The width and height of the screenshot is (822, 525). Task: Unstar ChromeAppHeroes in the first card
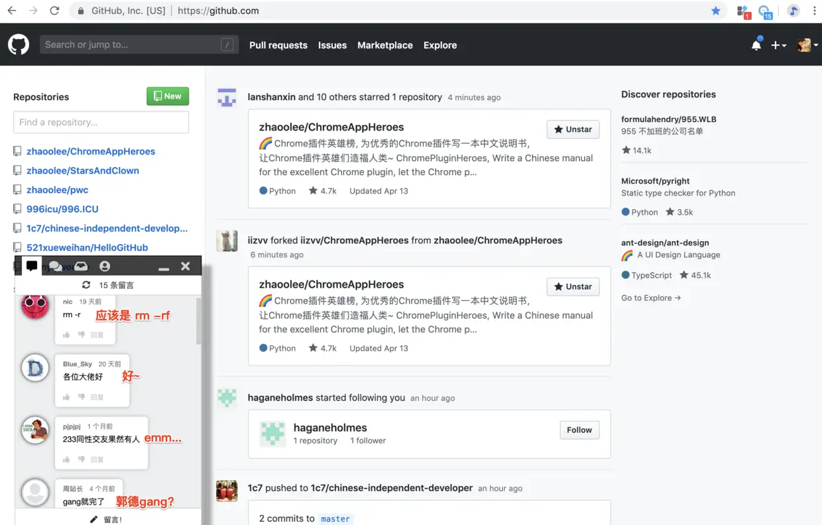[x=573, y=129]
